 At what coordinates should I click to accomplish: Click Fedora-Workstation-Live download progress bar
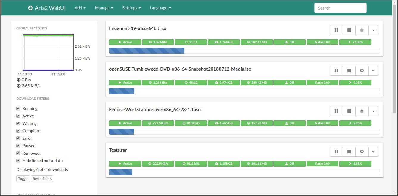point(244,132)
